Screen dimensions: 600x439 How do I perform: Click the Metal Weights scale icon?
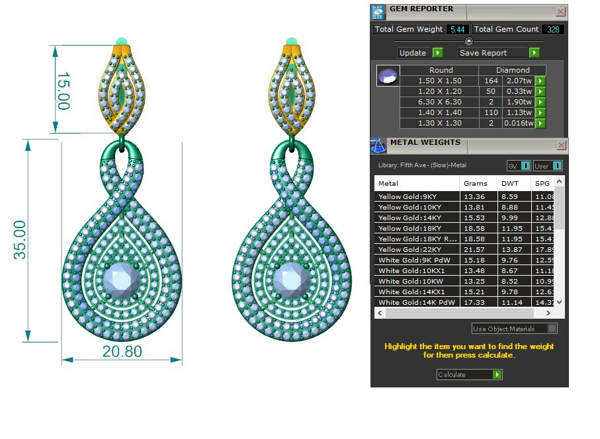click(378, 145)
